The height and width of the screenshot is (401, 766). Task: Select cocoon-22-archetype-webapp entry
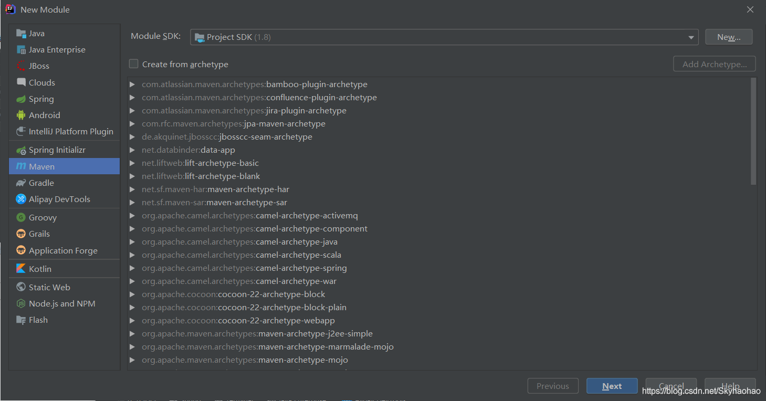coord(238,321)
